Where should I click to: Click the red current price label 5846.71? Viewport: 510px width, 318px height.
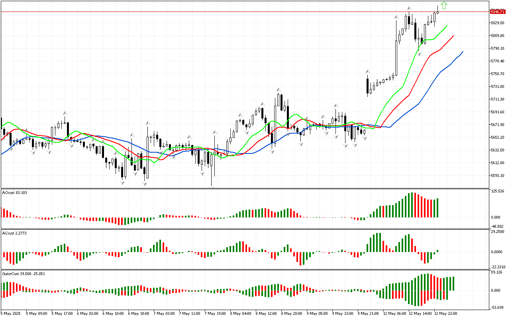pyautogui.click(x=498, y=12)
